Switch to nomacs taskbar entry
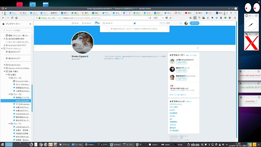Image resolution: width=261 pixels, height=147 pixels. tap(115, 145)
